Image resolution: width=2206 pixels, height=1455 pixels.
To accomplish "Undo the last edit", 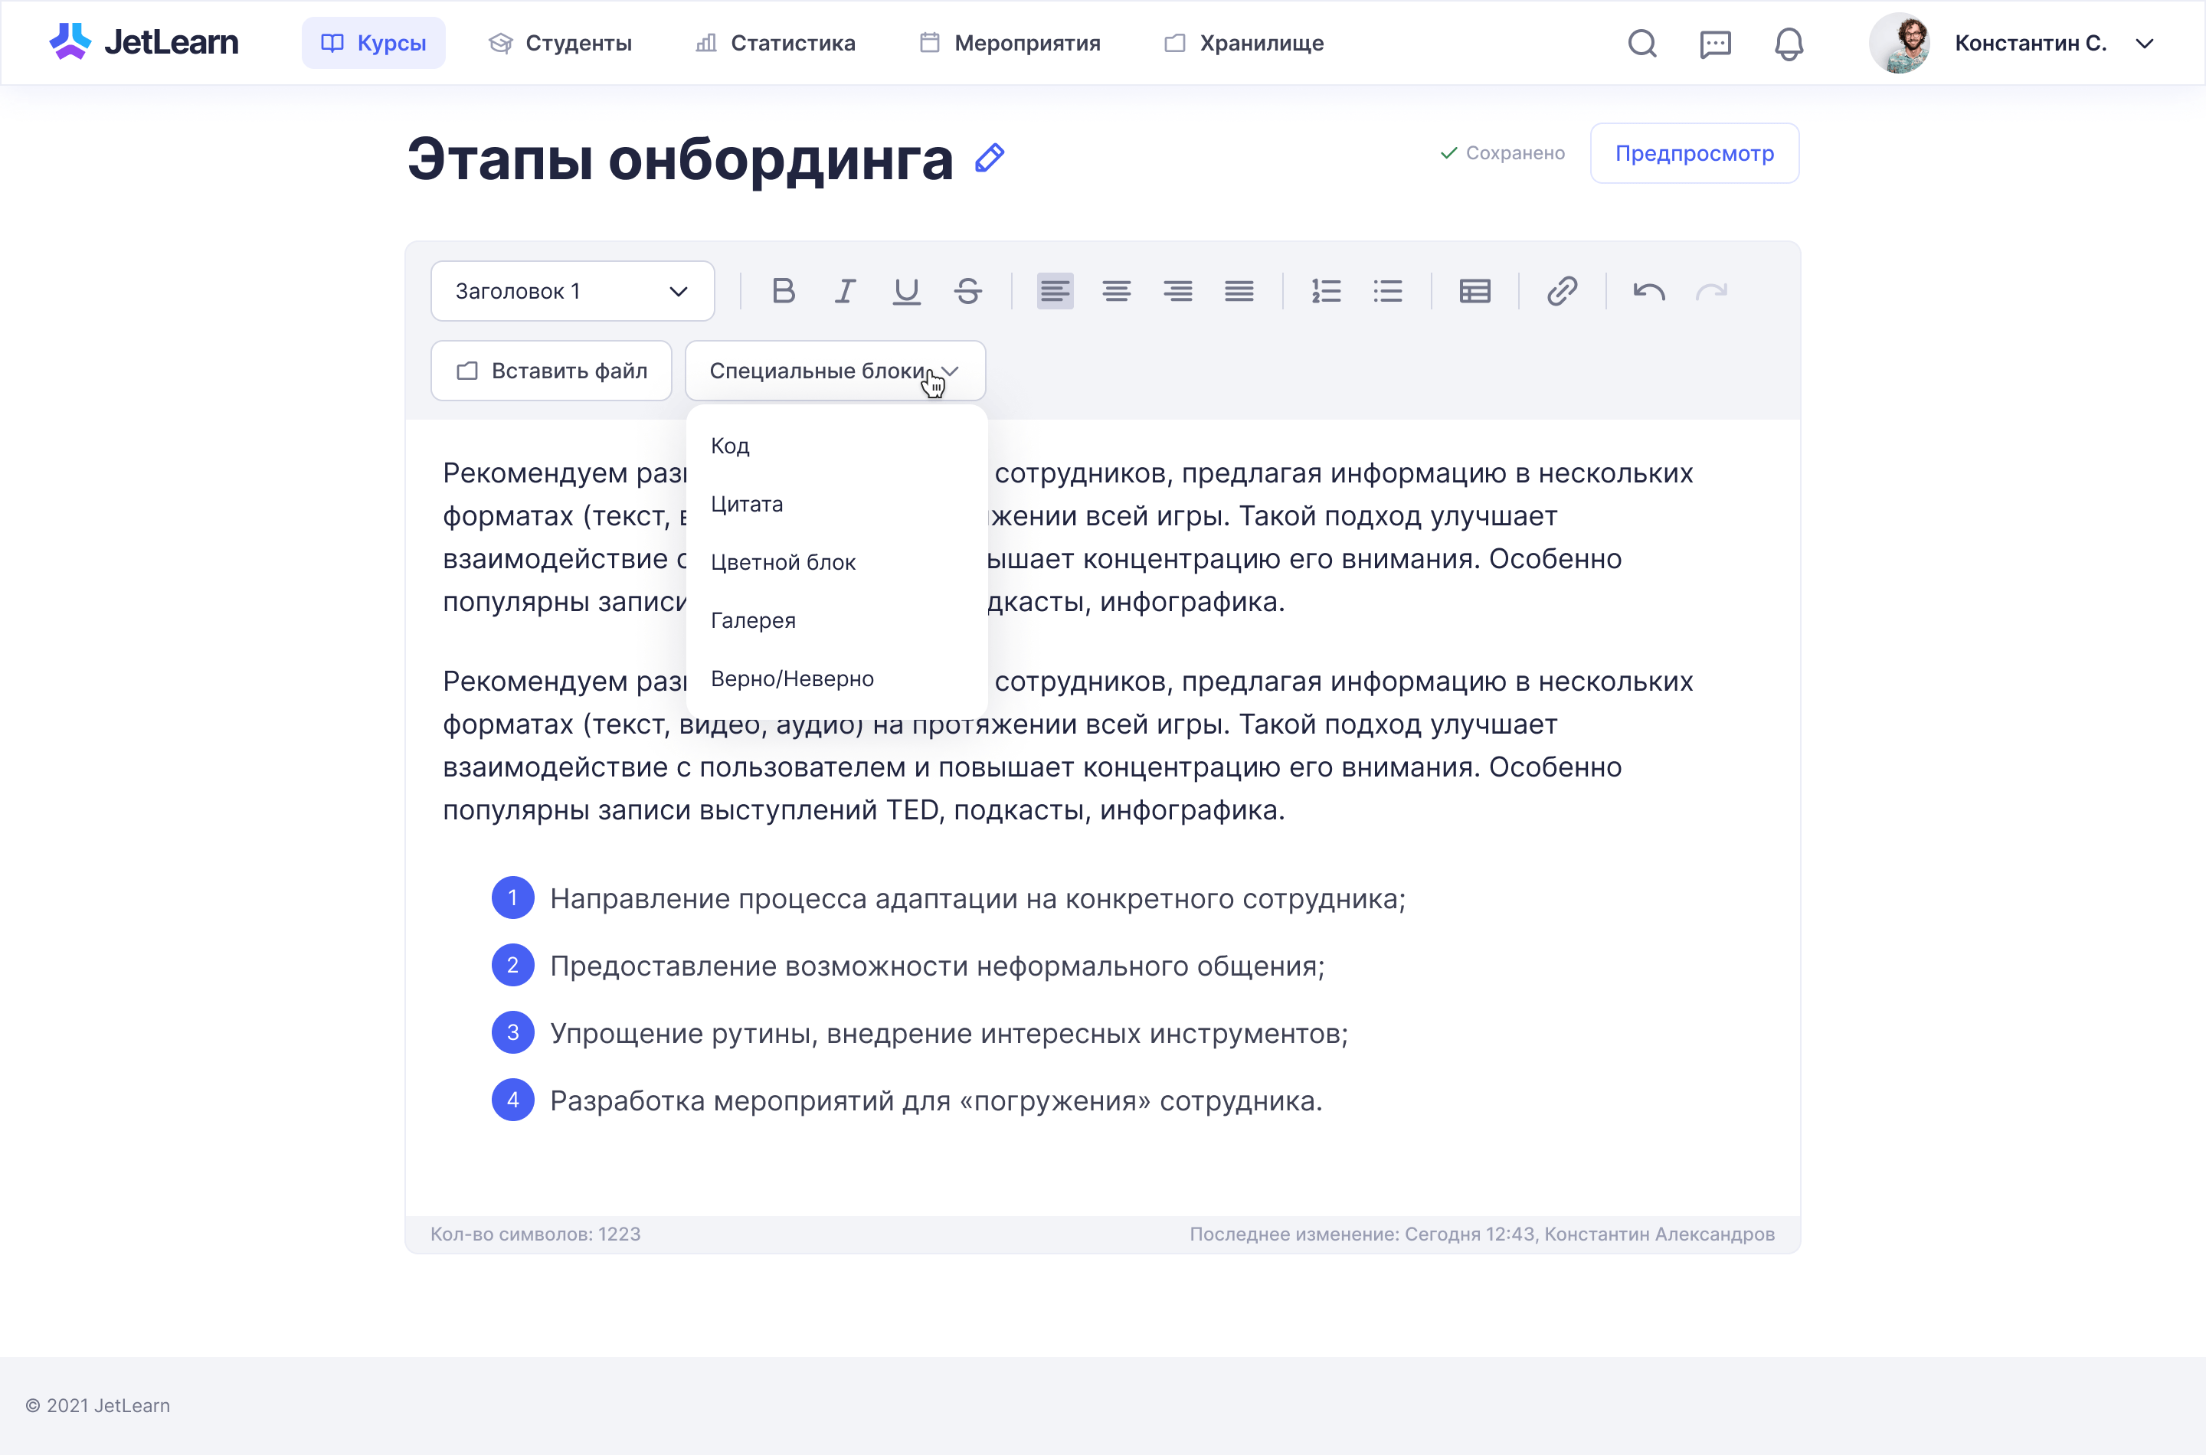I will pos(1649,291).
